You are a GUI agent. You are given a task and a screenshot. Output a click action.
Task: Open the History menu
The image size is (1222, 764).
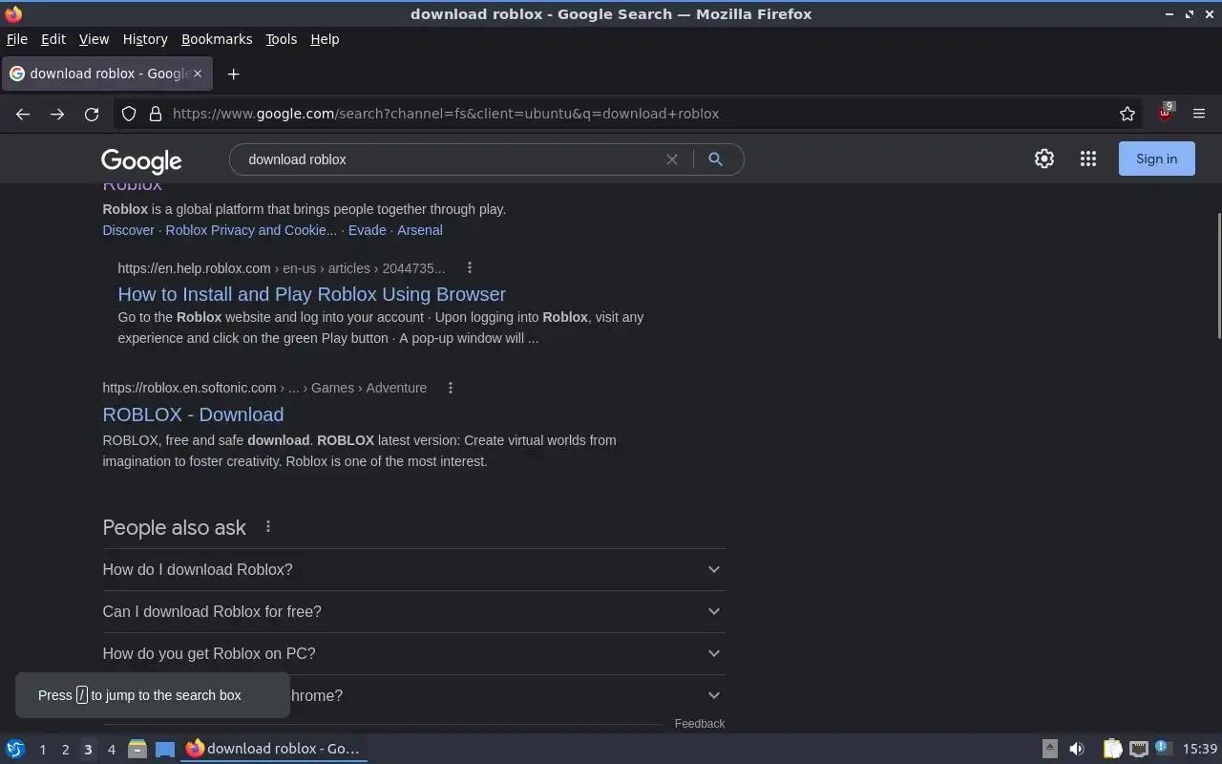pos(145,39)
